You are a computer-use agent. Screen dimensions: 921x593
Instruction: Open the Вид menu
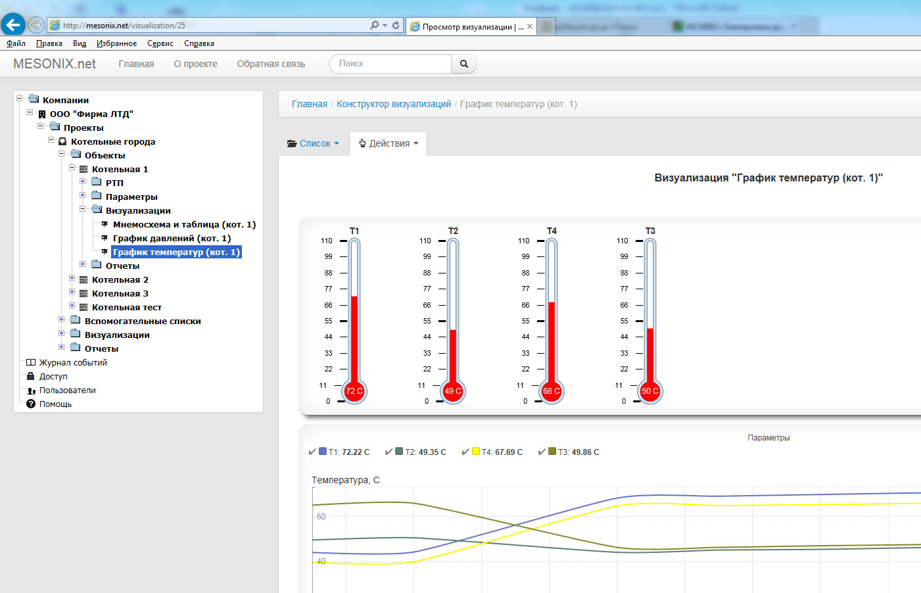pyautogui.click(x=80, y=43)
